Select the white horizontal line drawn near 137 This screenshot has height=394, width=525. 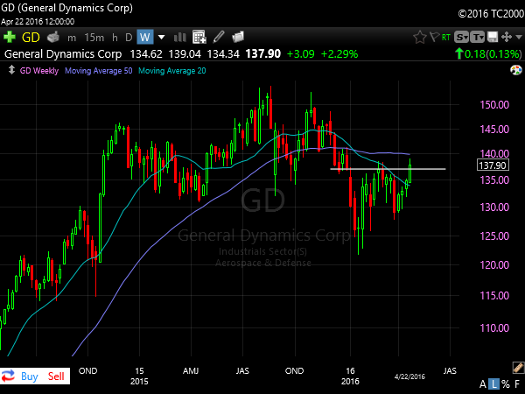388,169
